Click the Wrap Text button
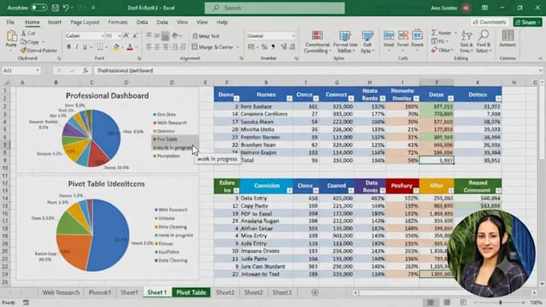Viewport: 546px width, 307px height. click(206, 36)
